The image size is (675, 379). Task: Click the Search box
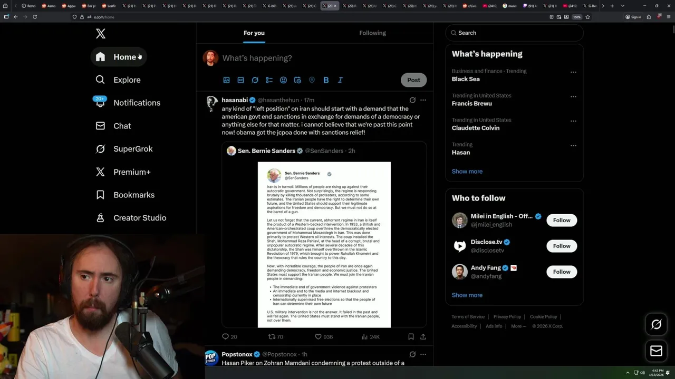point(514,33)
